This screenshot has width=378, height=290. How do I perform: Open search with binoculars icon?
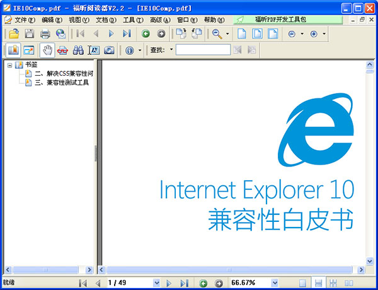[x=78, y=50]
